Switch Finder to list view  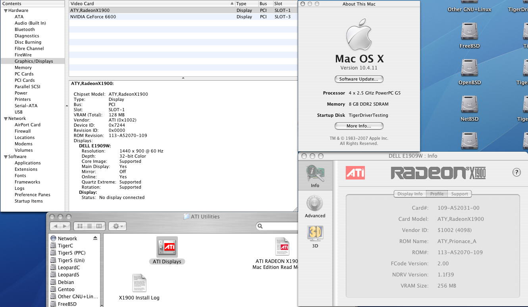point(90,226)
